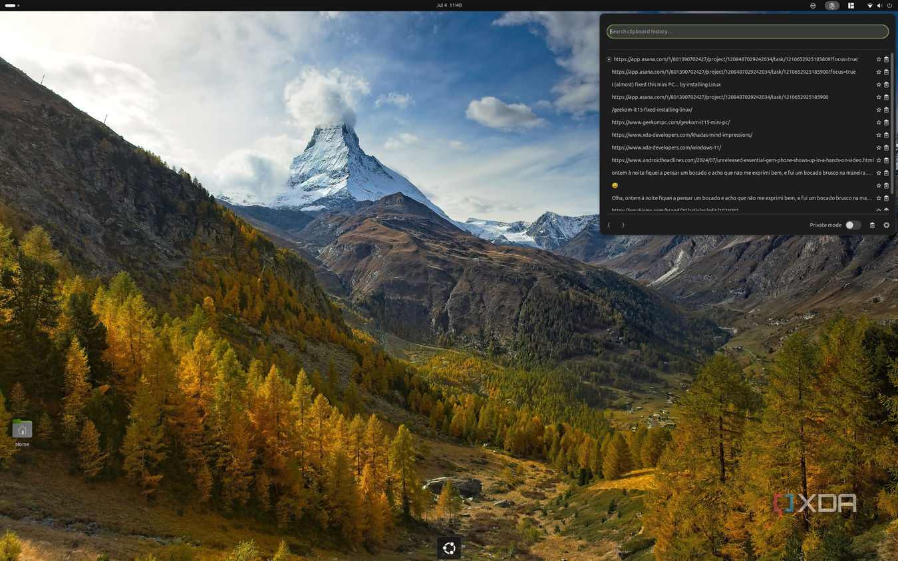This screenshot has height=561, width=898.
Task: Delete the khadas-mind-impressions URL entry
Action: (886, 135)
